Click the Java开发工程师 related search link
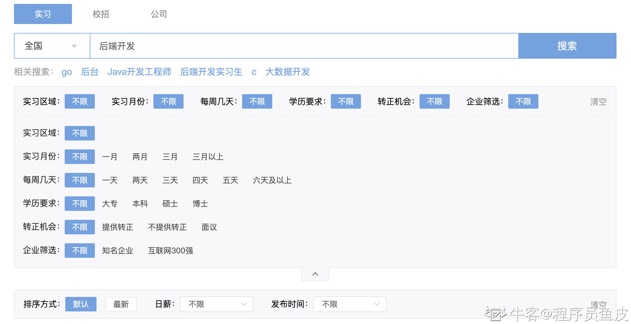 [x=139, y=72]
